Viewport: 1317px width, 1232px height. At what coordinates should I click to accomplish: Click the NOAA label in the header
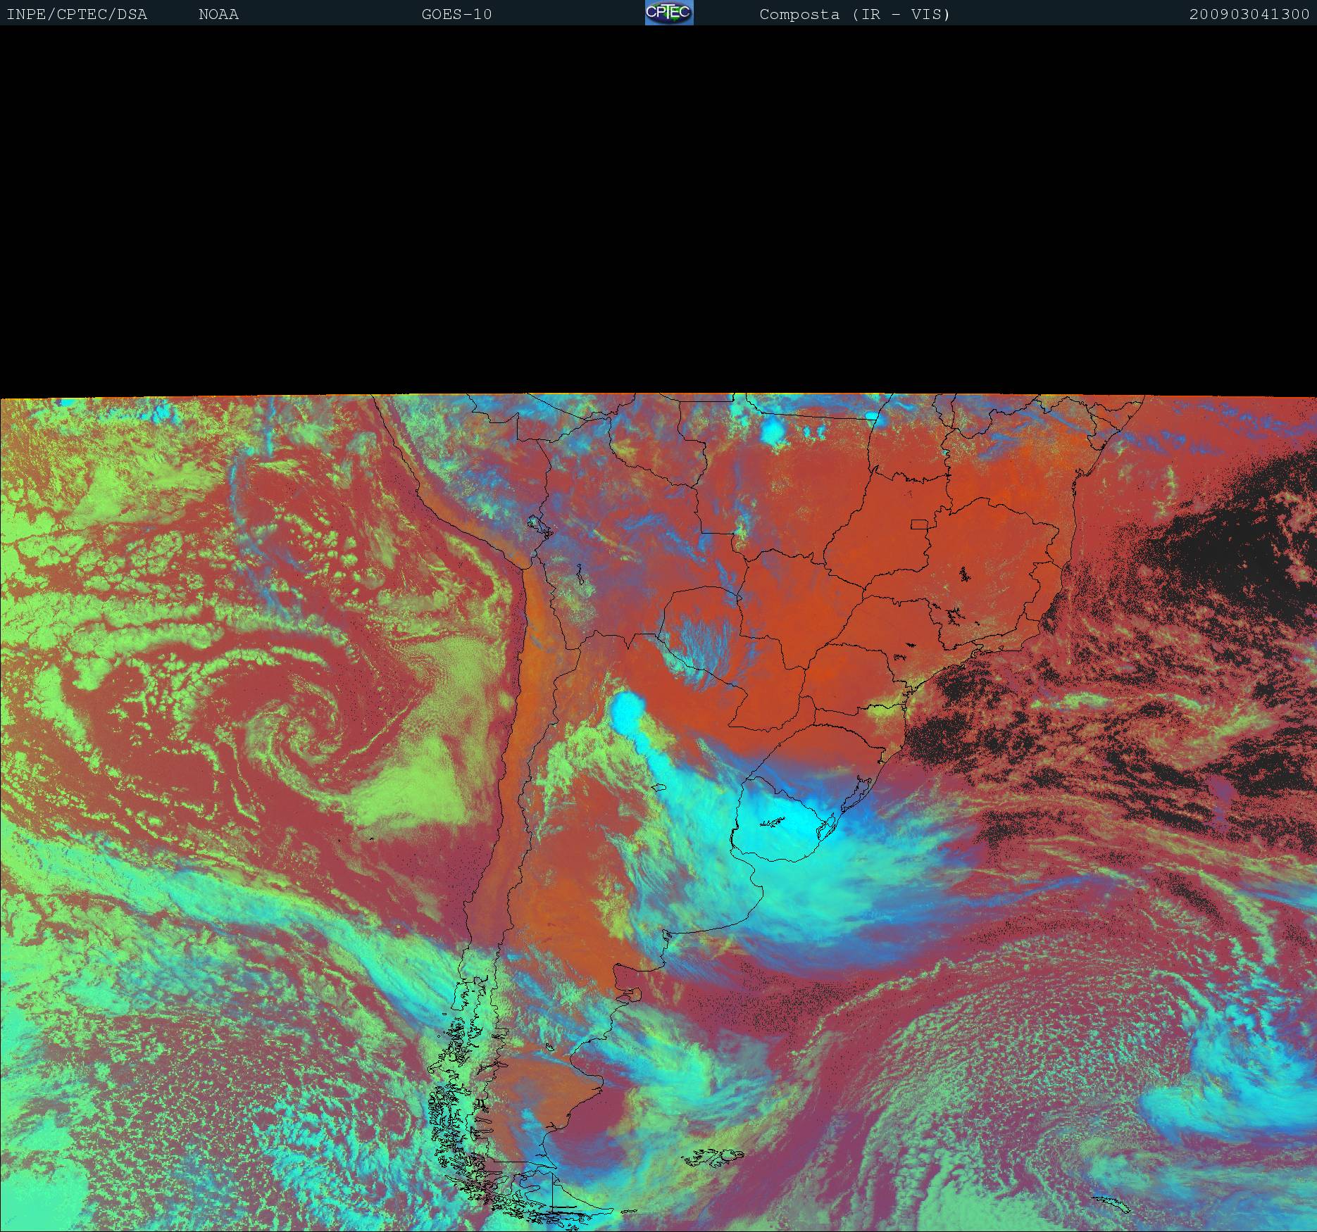pyautogui.click(x=219, y=14)
